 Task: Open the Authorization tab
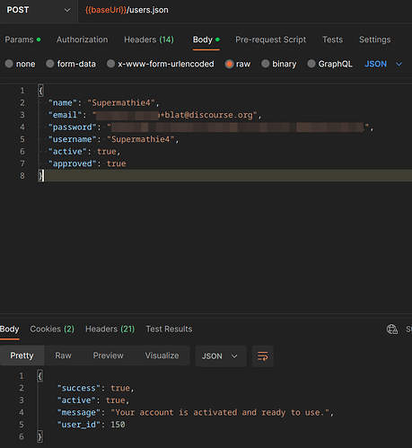pos(83,40)
